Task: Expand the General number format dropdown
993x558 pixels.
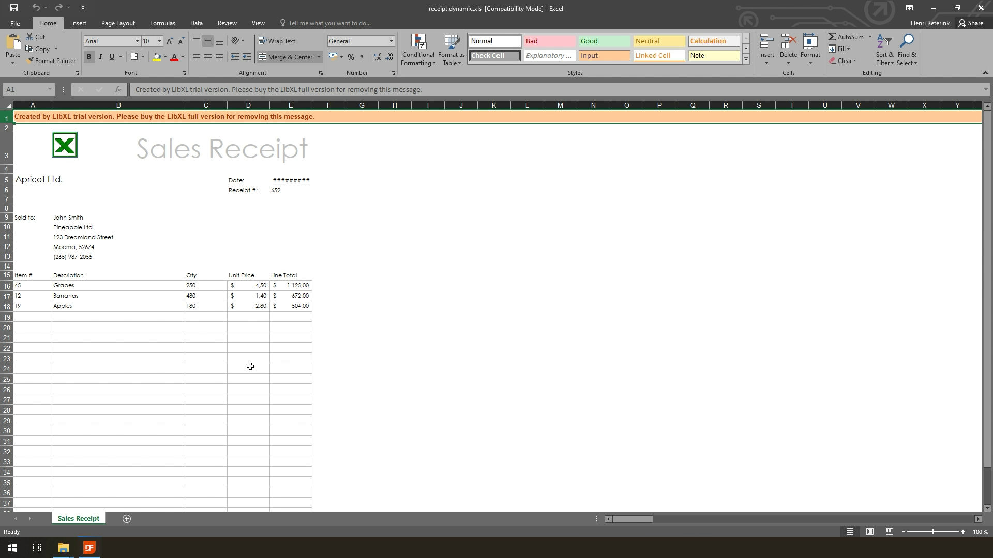Action: coord(391,41)
